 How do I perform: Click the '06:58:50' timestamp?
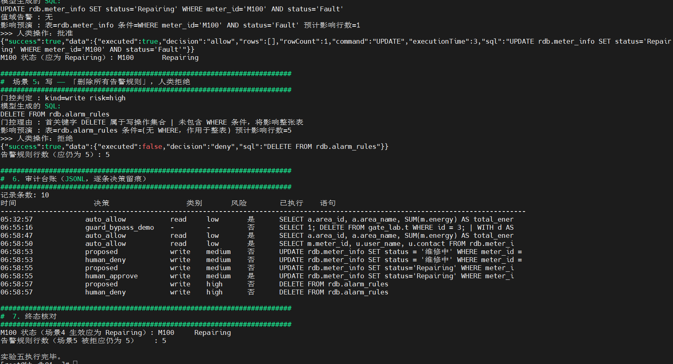click(x=17, y=243)
